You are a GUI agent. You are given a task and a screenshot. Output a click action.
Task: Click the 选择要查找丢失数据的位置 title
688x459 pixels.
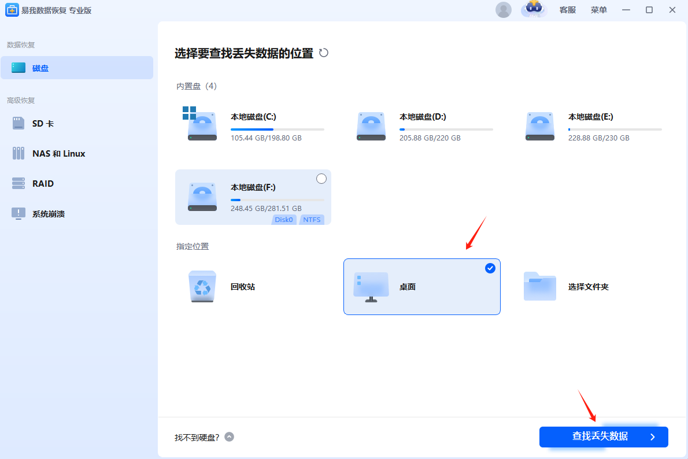click(x=244, y=54)
